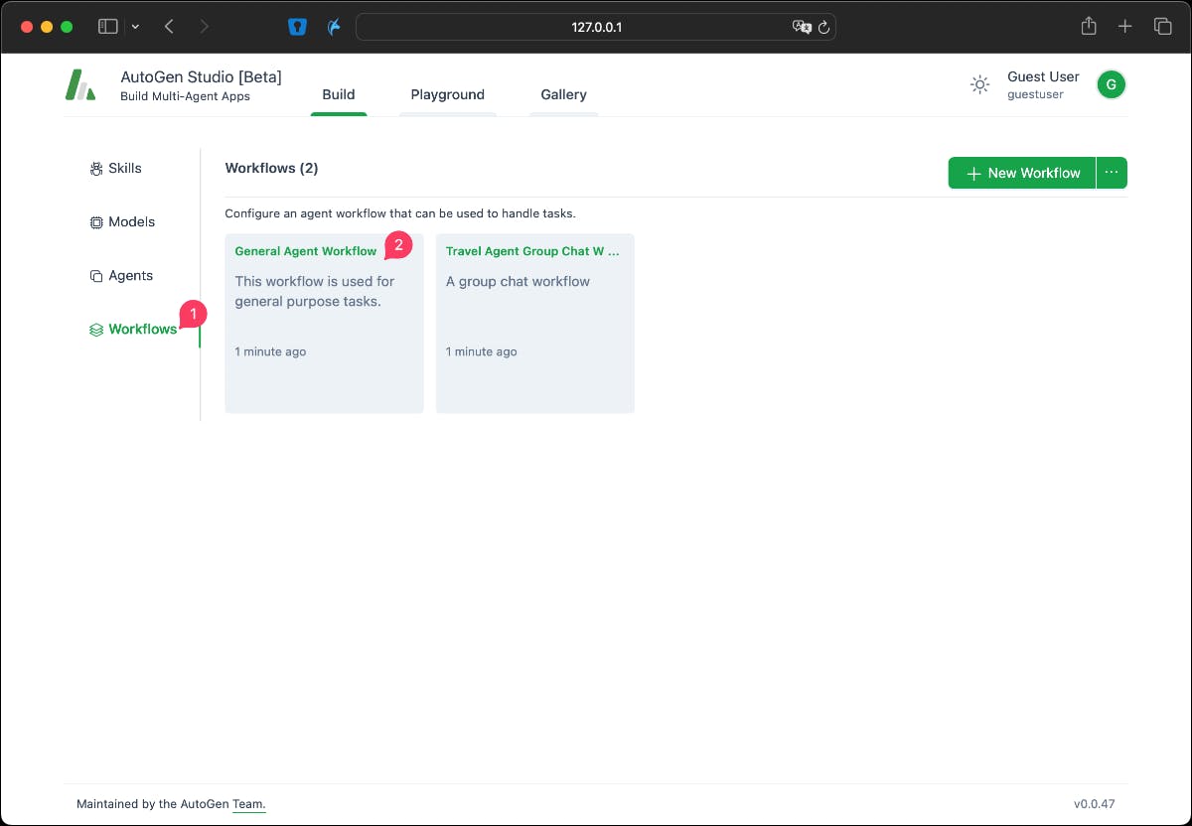Image resolution: width=1192 pixels, height=826 pixels.
Task: Open Models in the sidebar
Action: [x=123, y=222]
